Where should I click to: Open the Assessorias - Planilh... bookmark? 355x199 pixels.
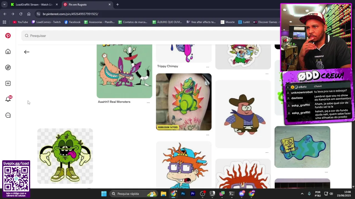click(x=99, y=22)
